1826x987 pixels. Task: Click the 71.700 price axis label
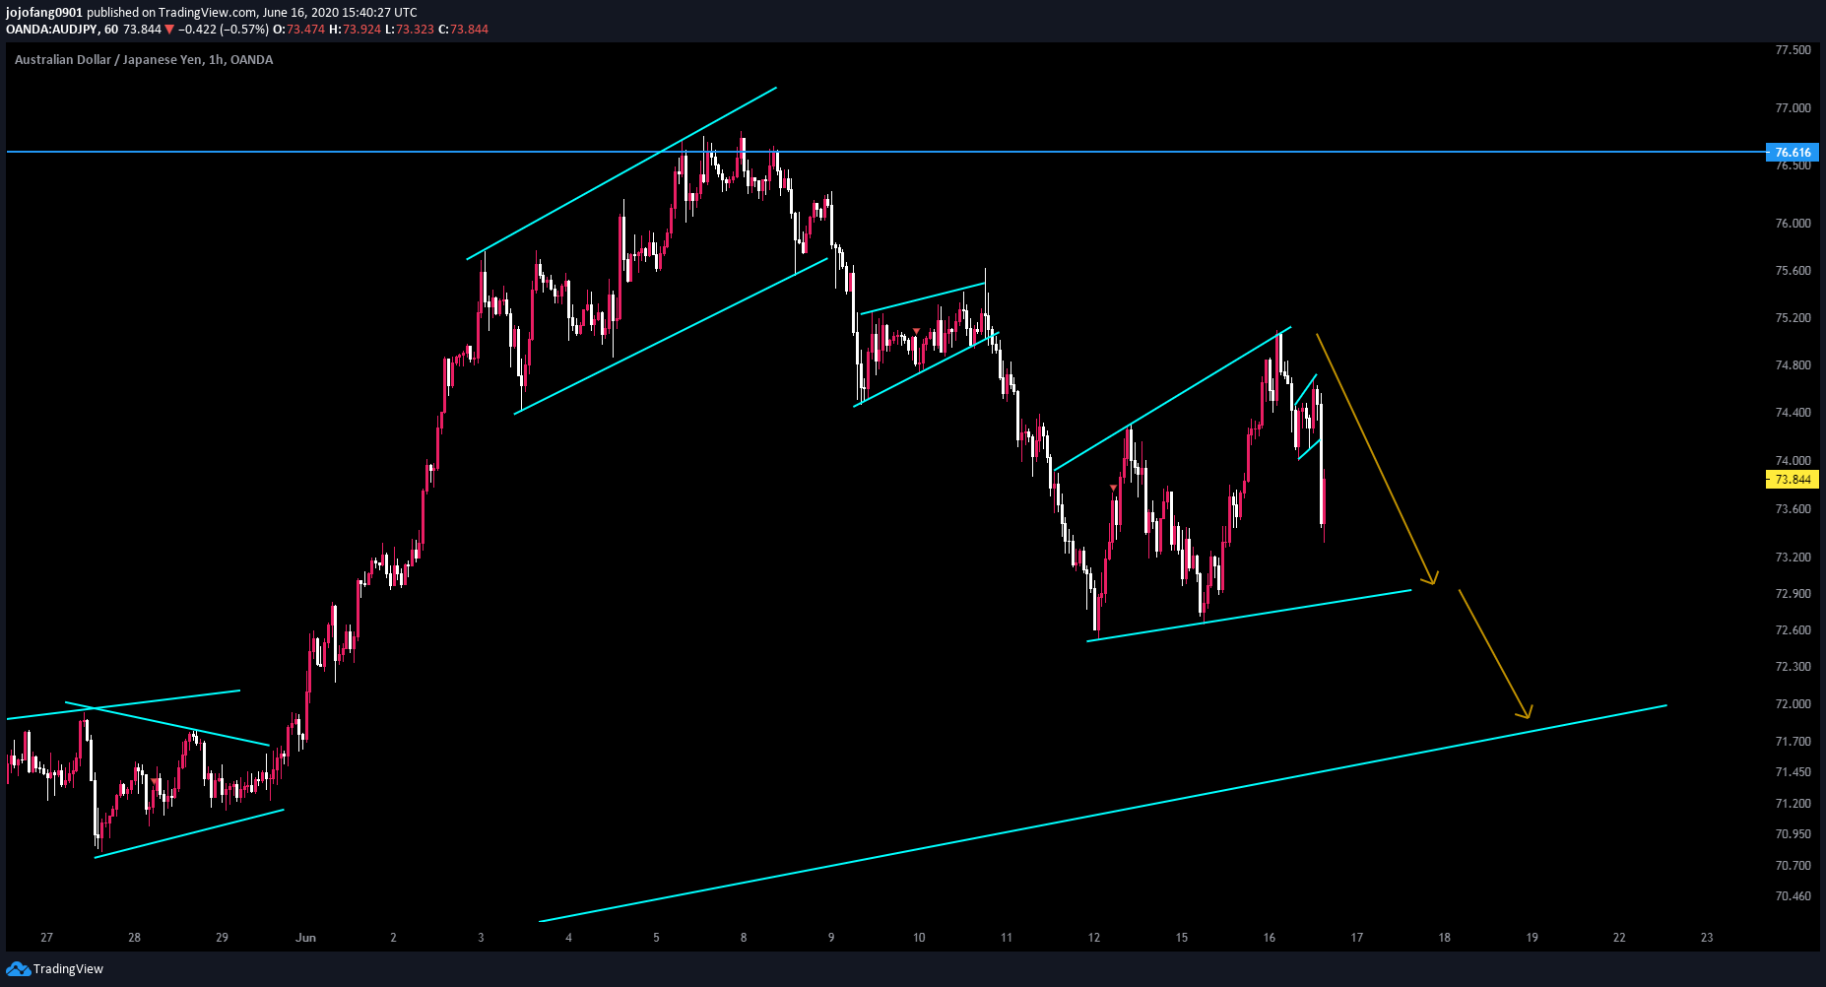[x=1793, y=742]
